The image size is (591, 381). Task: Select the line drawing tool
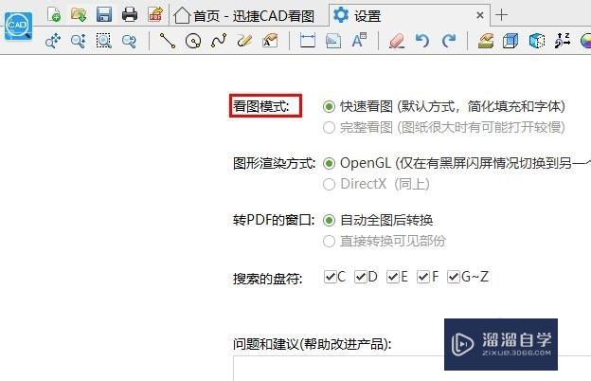(x=168, y=41)
